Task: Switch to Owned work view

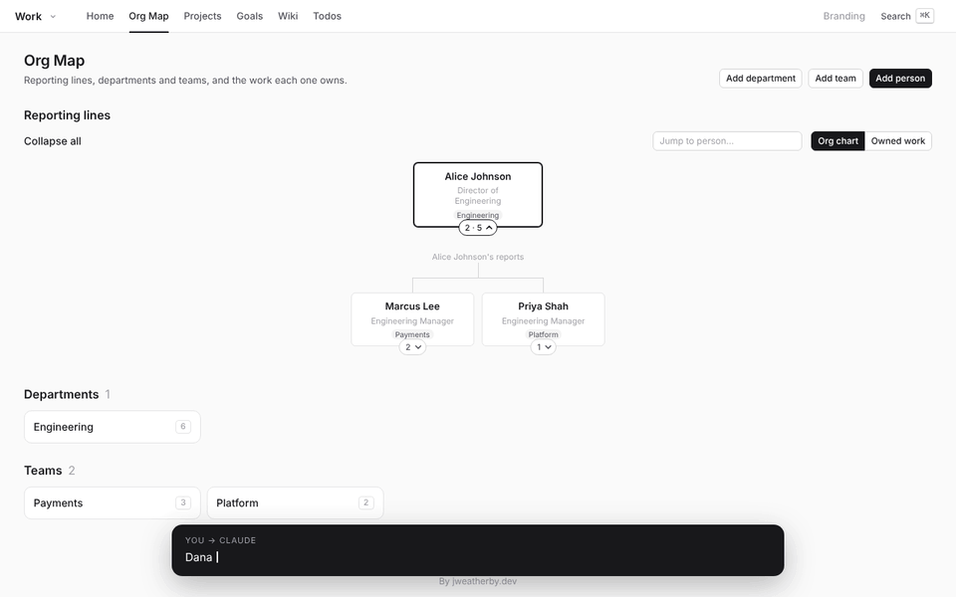Action: tap(897, 140)
